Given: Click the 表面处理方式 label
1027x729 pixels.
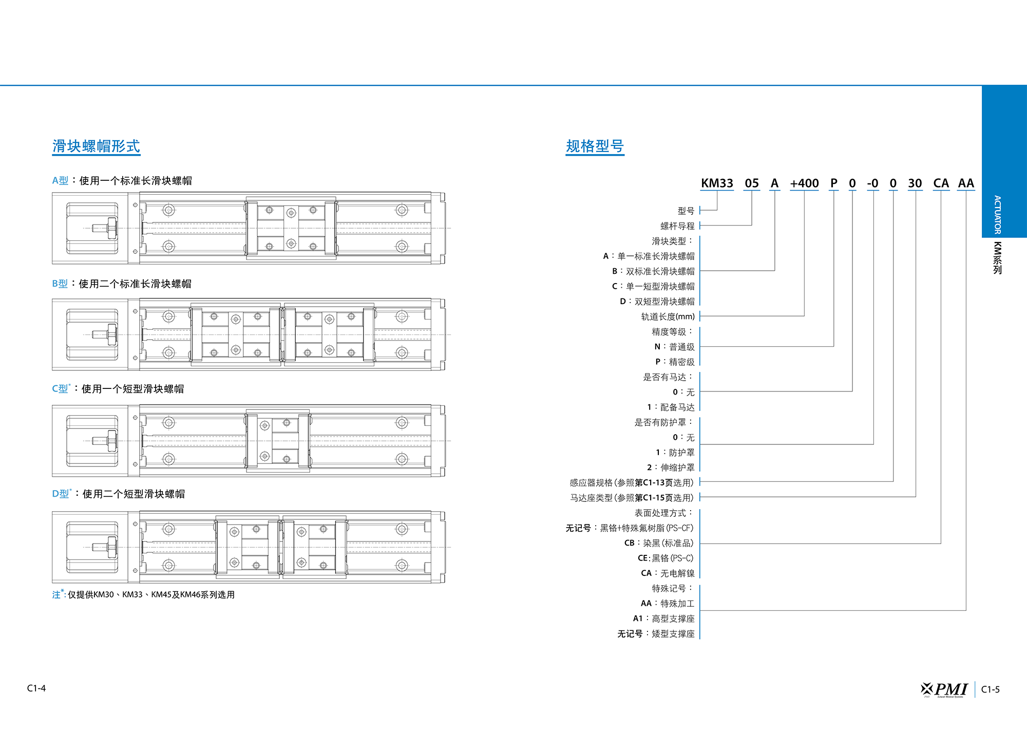Looking at the screenshot, I should coord(664,513).
